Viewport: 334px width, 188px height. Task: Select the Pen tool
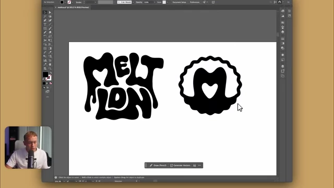[45, 20]
